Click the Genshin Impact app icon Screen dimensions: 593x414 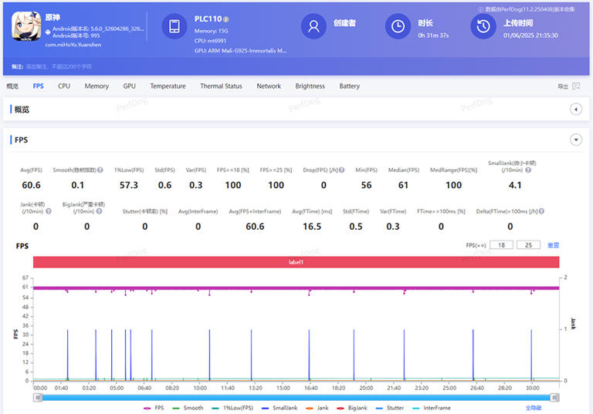26,26
